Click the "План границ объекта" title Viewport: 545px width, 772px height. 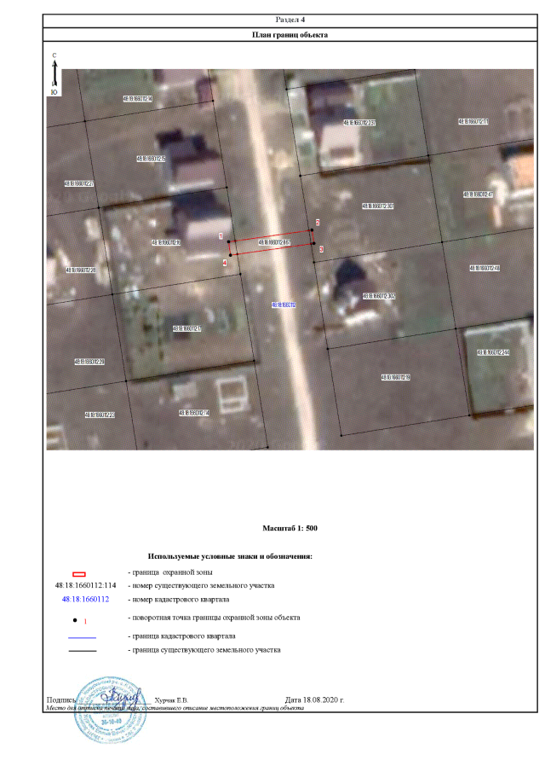(x=290, y=35)
